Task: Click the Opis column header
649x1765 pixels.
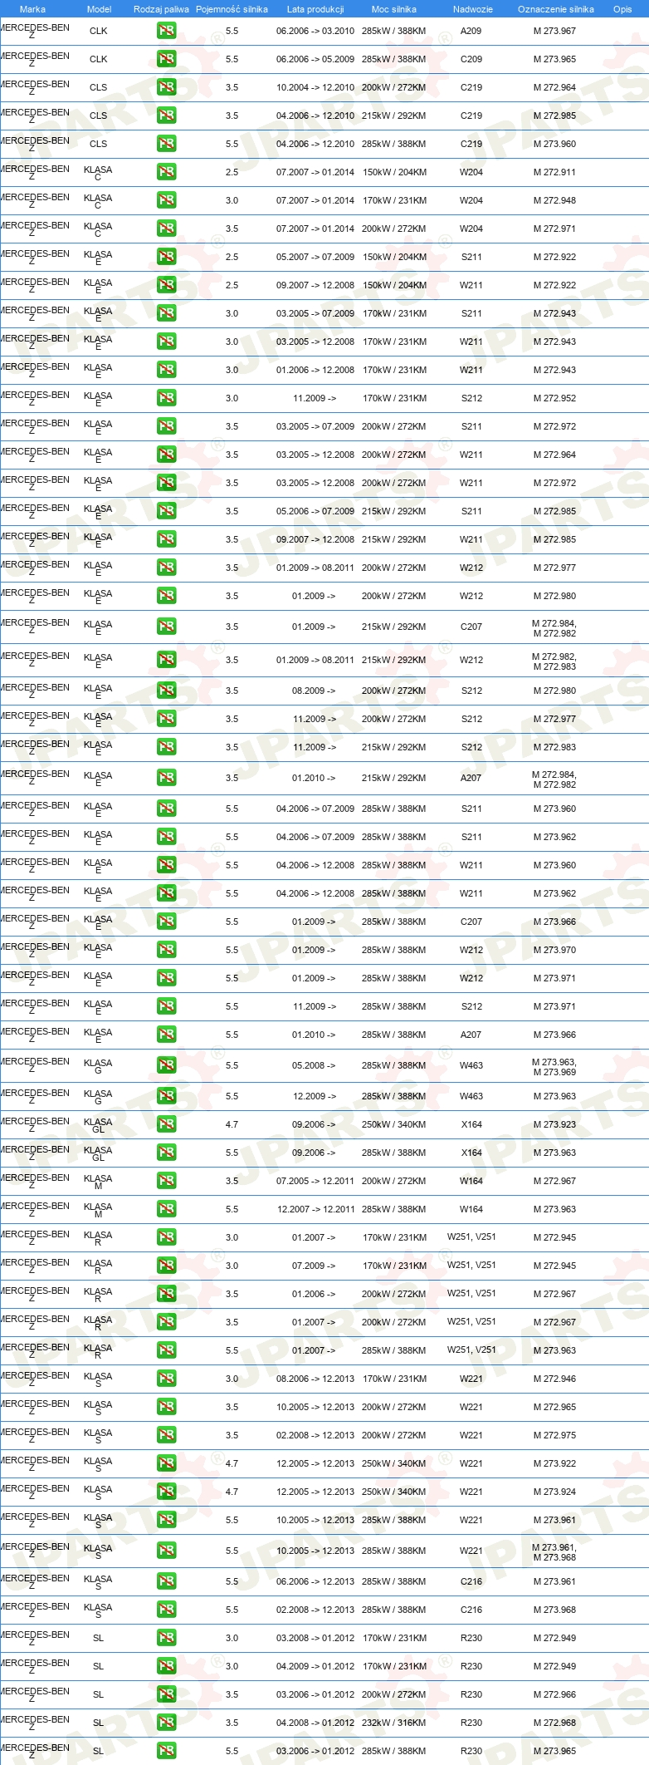Action: coord(622,9)
